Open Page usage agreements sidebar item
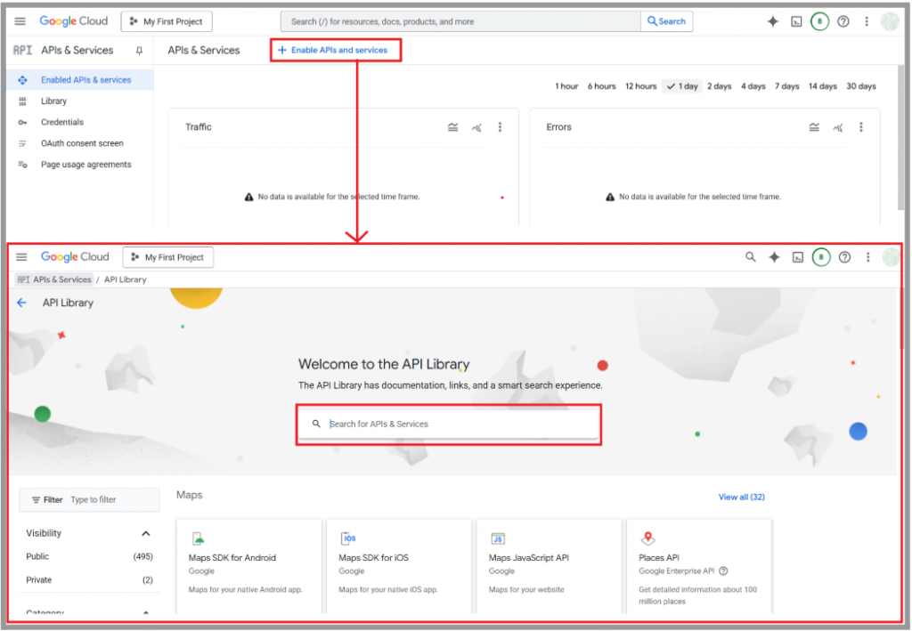Viewport: 912px width, 631px height. click(80, 165)
